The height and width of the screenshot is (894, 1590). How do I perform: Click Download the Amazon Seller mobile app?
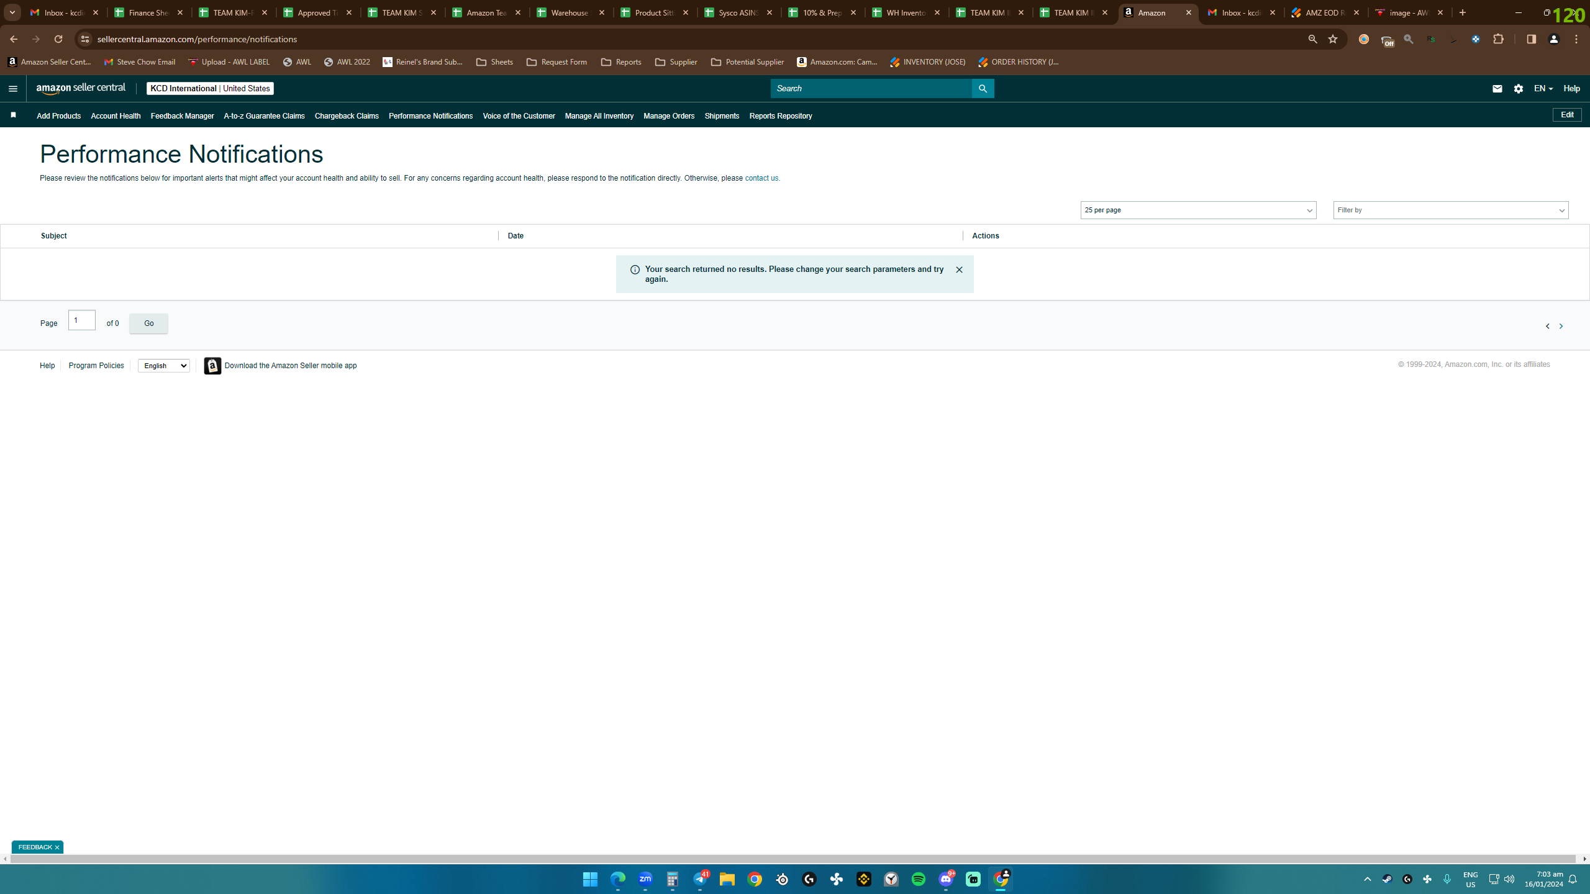tap(291, 366)
